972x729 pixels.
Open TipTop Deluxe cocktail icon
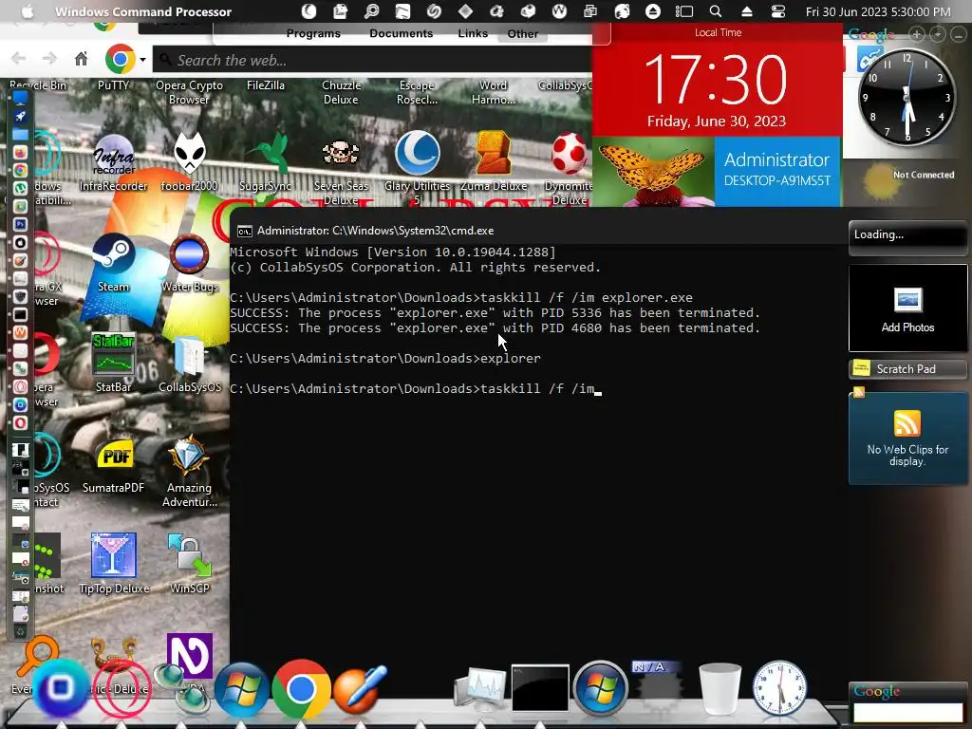point(114,555)
